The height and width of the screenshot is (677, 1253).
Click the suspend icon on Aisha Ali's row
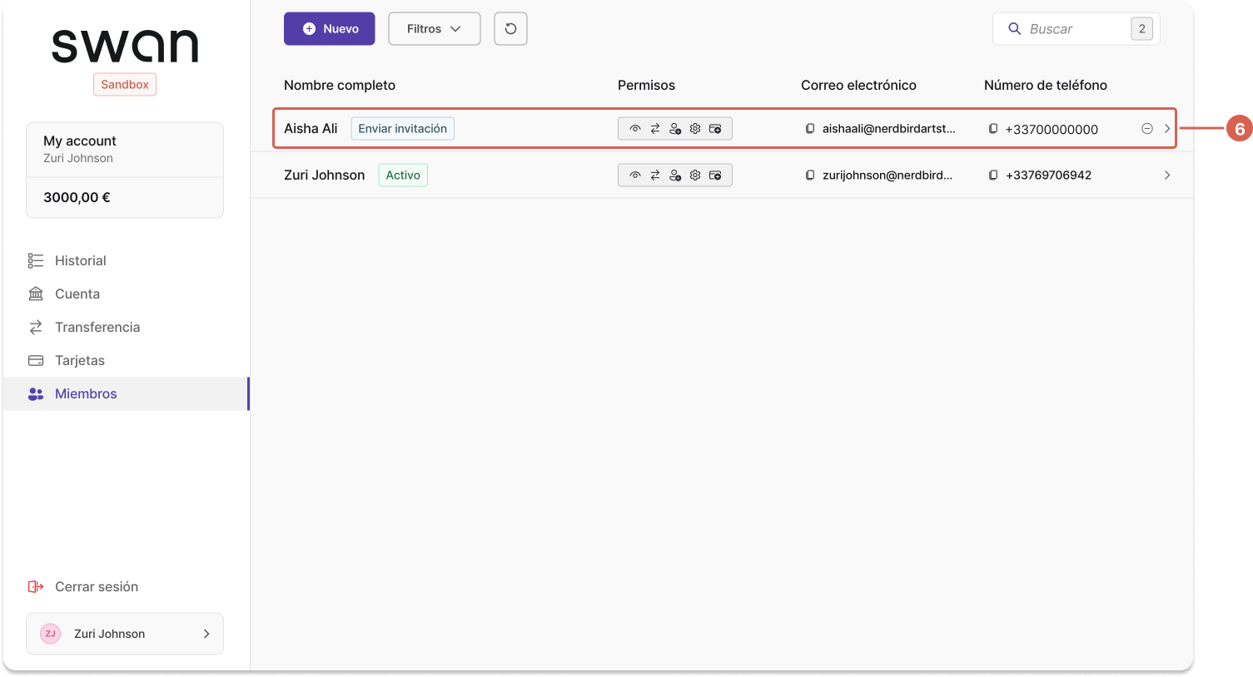[1146, 128]
